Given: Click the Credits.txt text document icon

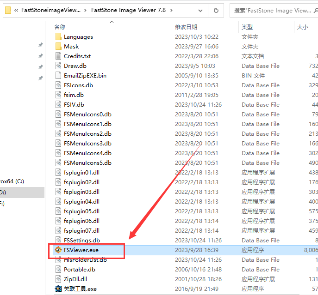Looking at the screenshot, I should pos(58,56).
